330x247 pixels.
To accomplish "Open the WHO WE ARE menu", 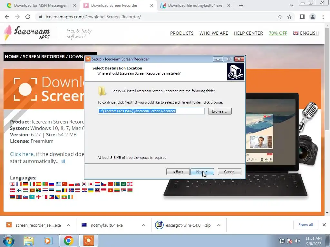I will [x=214, y=33].
